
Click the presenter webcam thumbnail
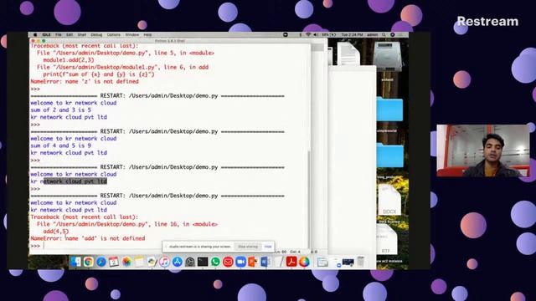tap(482, 150)
